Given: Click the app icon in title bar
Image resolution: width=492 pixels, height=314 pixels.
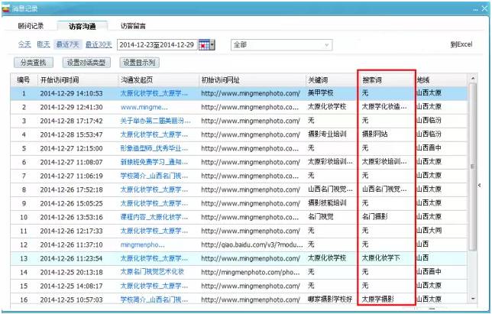Looking at the screenshot, I should (x=7, y=7).
